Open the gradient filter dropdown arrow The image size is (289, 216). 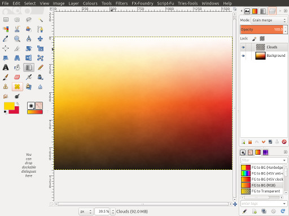point(284,160)
